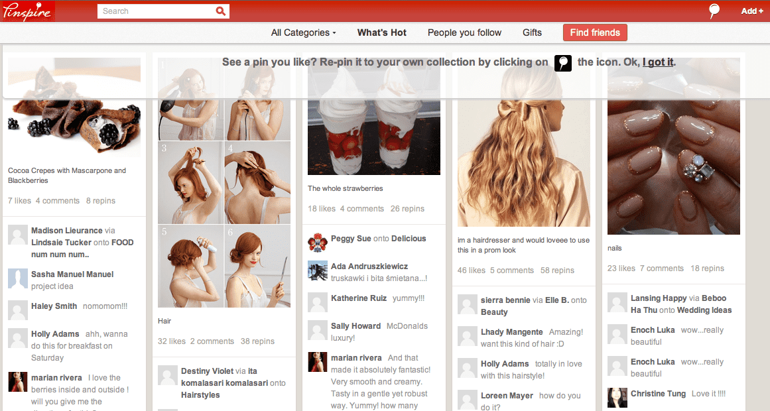The height and width of the screenshot is (411, 770).
Task: Dismiss the tip with 'I got it'
Action: tap(658, 62)
